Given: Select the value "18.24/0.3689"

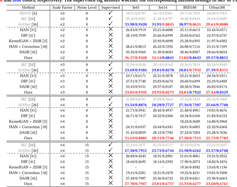Looking at the screenshot, I should click(190, 121).
